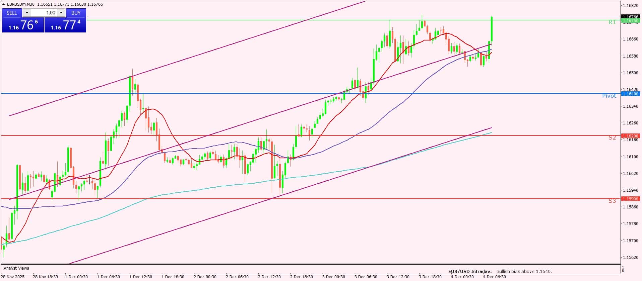Click the 3 Dec 06:30 time label

366,277
